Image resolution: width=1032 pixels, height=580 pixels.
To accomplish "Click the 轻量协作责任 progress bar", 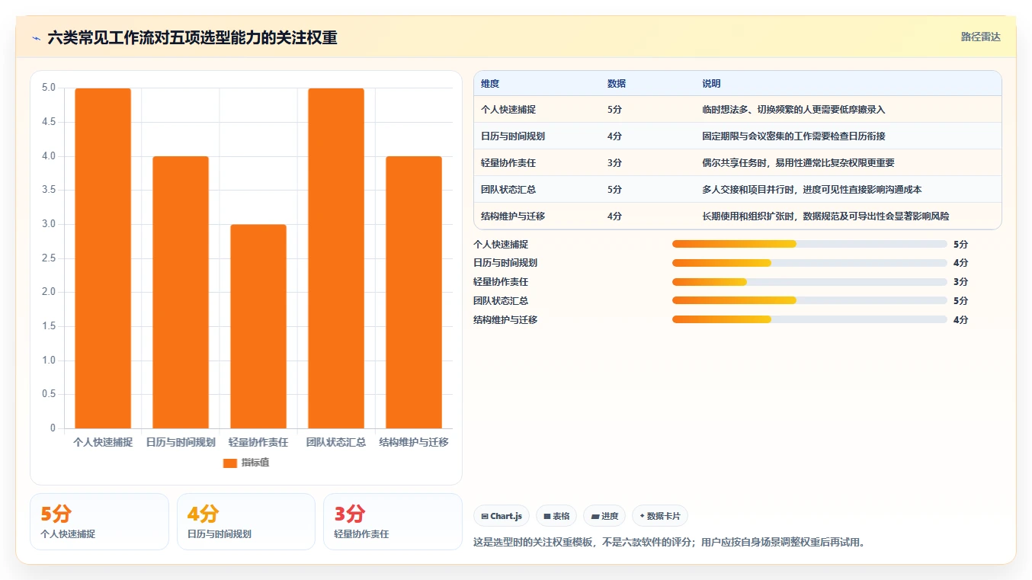I will (809, 282).
